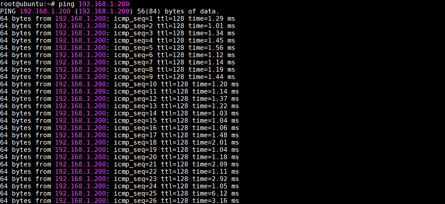445x204 pixels.
Task: Click the time=1.01 ms value
Action: tap(211, 26)
